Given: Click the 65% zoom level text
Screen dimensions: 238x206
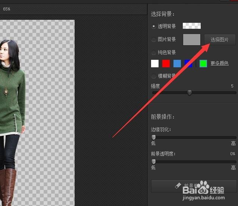Looking at the screenshot, I should 6,9.
